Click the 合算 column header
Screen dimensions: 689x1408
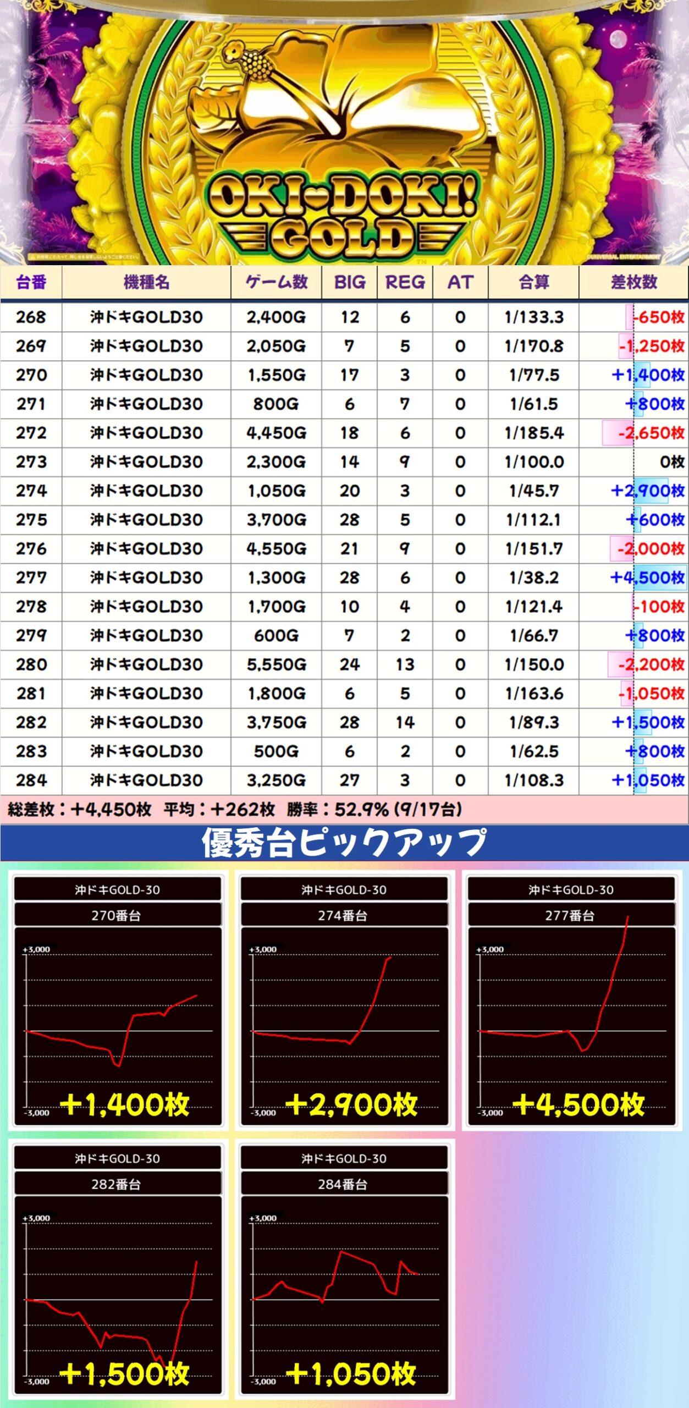[x=533, y=282]
